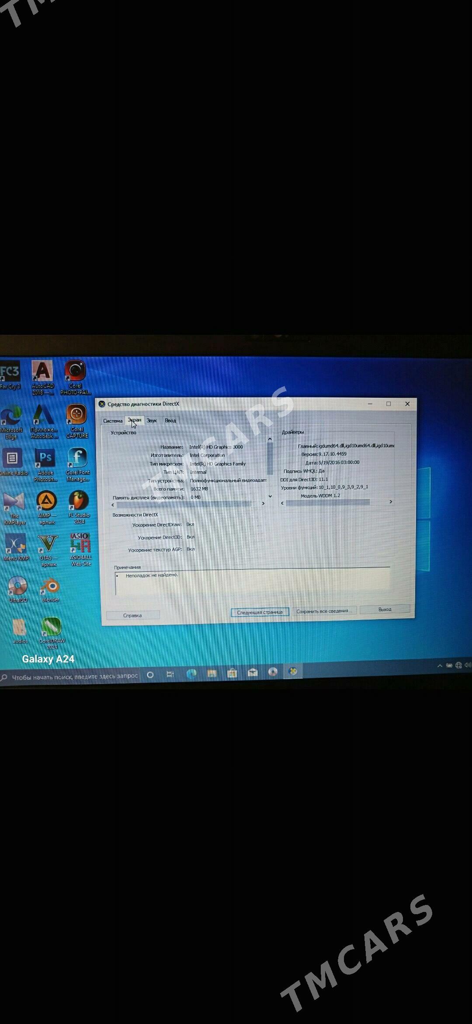Open Task View from the taskbar
This screenshot has height=1024, width=472.
click(170, 674)
